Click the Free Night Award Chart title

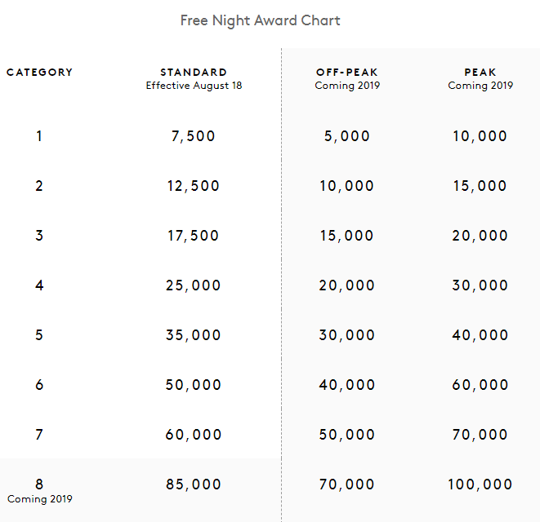coord(260,20)
